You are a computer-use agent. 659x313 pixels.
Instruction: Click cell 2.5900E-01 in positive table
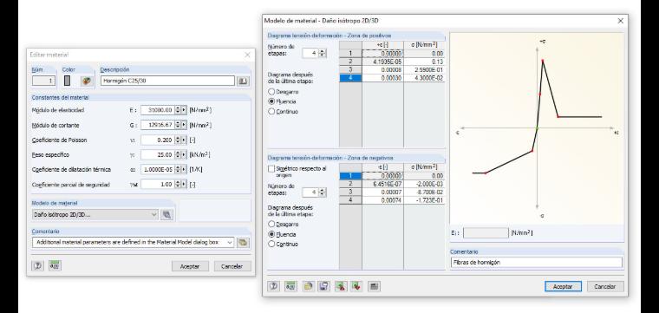click(x=424, y=69)
